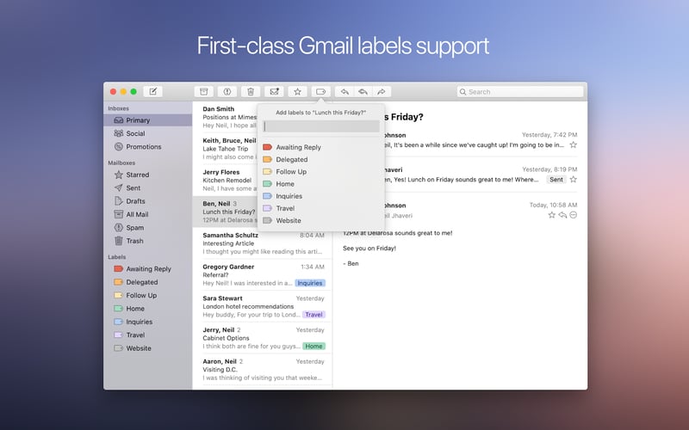Click the Sent tag on 8:19 PM message
The height and width of the screenshot is (430, 689).
pos(556,180)
